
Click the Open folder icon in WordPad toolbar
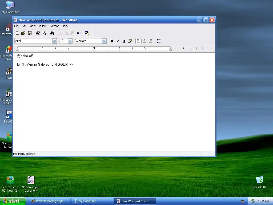pyautogui.click(x=23, y=33)
